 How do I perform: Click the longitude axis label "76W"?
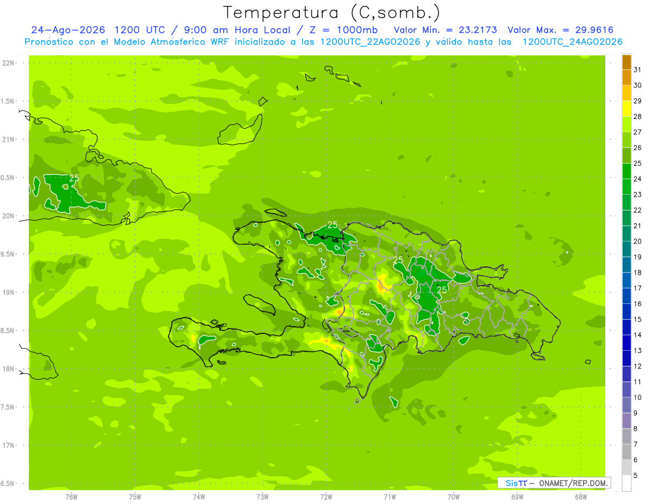(71, 497)
